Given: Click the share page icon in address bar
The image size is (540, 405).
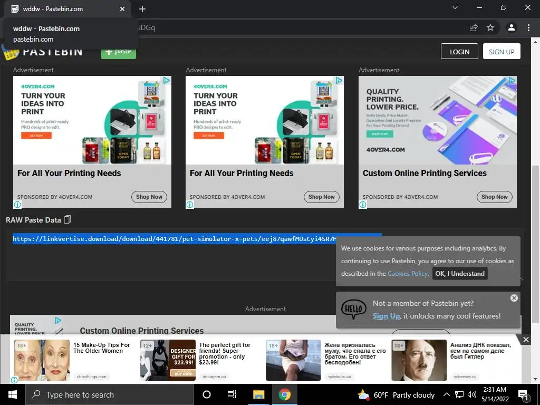Looking at the screenshot, I should click(474, 28).
